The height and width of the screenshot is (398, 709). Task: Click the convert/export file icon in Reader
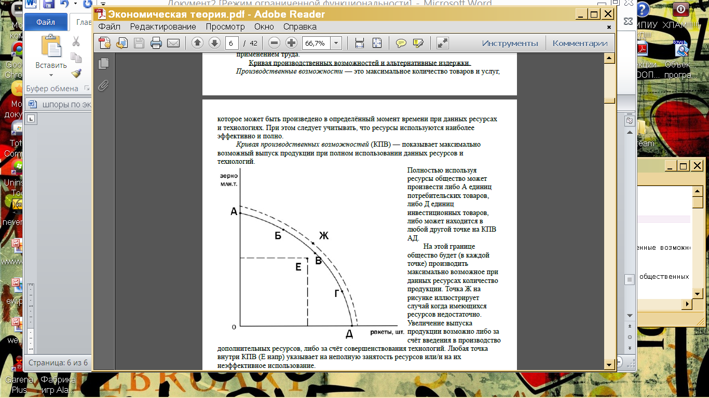pos(122,43)
